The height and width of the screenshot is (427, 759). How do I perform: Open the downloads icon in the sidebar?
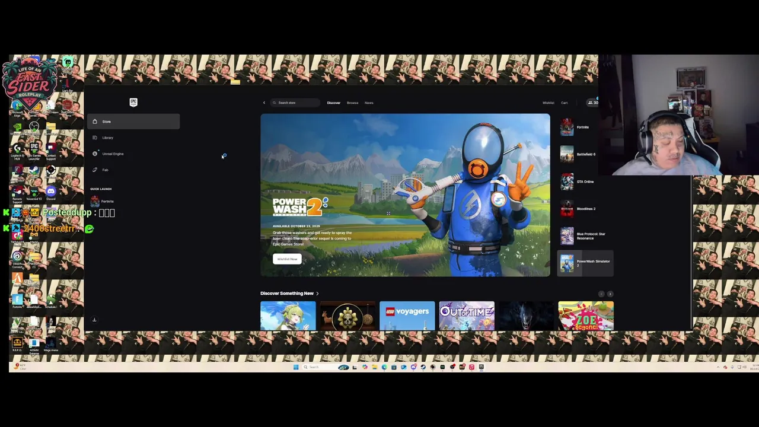click(x=94, y=320)
